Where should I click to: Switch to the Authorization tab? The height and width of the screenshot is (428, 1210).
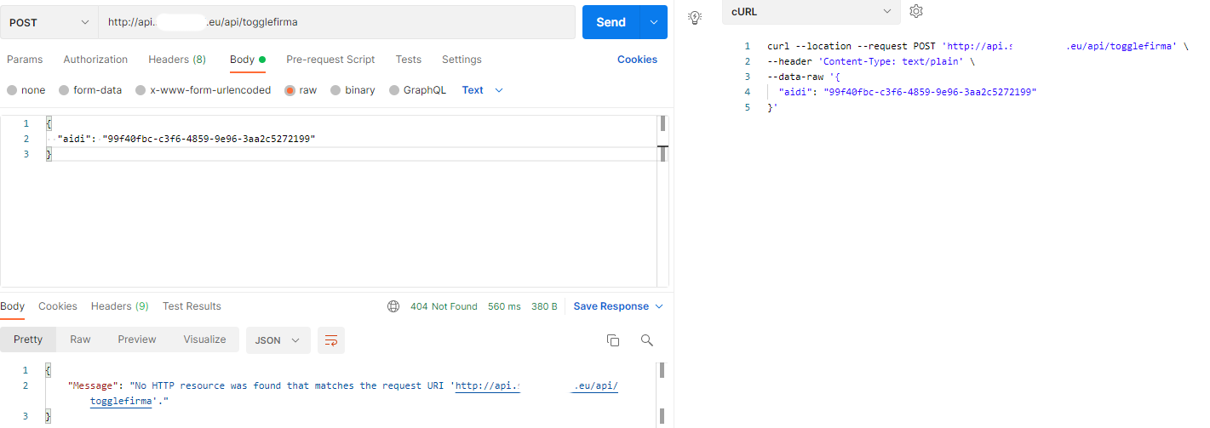pyautogui.click(x=95, y=60)
